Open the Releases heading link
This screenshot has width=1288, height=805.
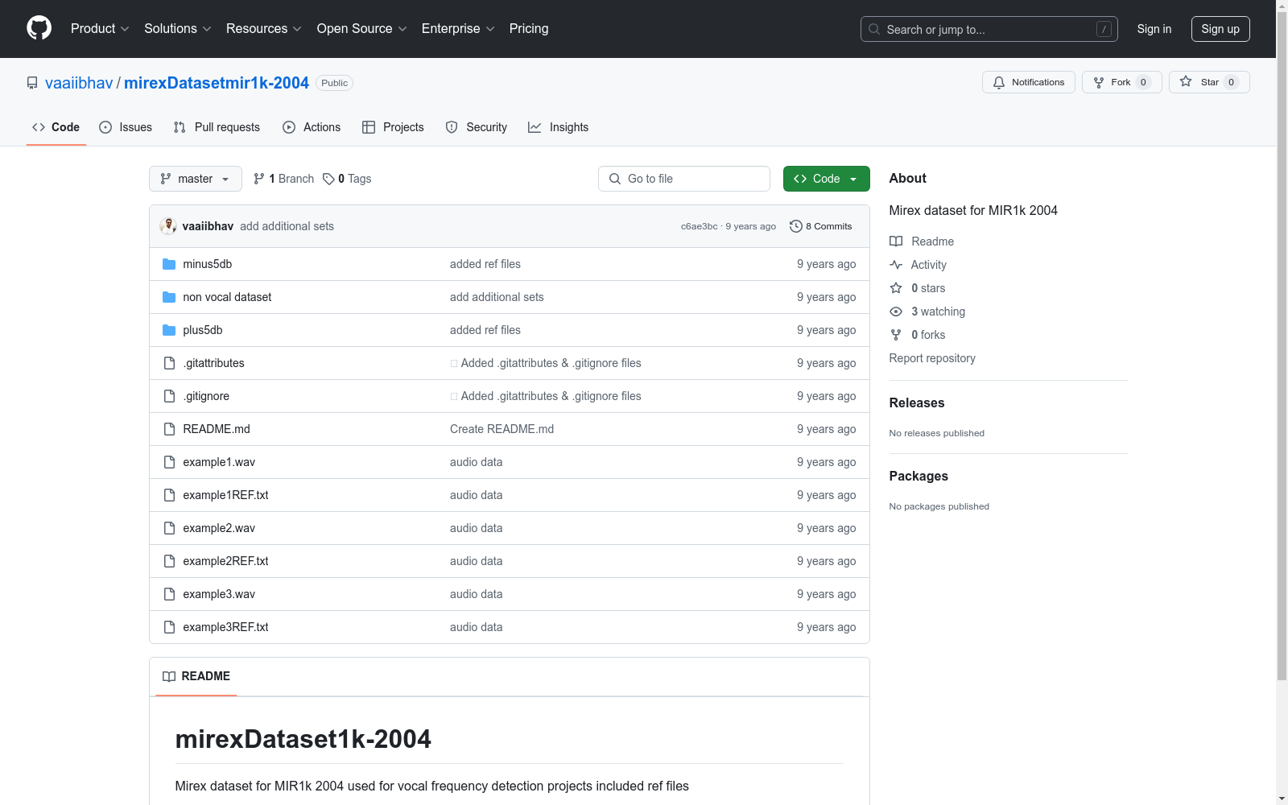pyautogui.click(x=917, y=402)
